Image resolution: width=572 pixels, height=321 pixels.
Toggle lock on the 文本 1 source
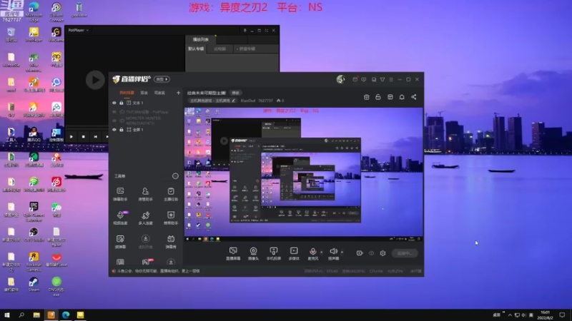point(122,103)
